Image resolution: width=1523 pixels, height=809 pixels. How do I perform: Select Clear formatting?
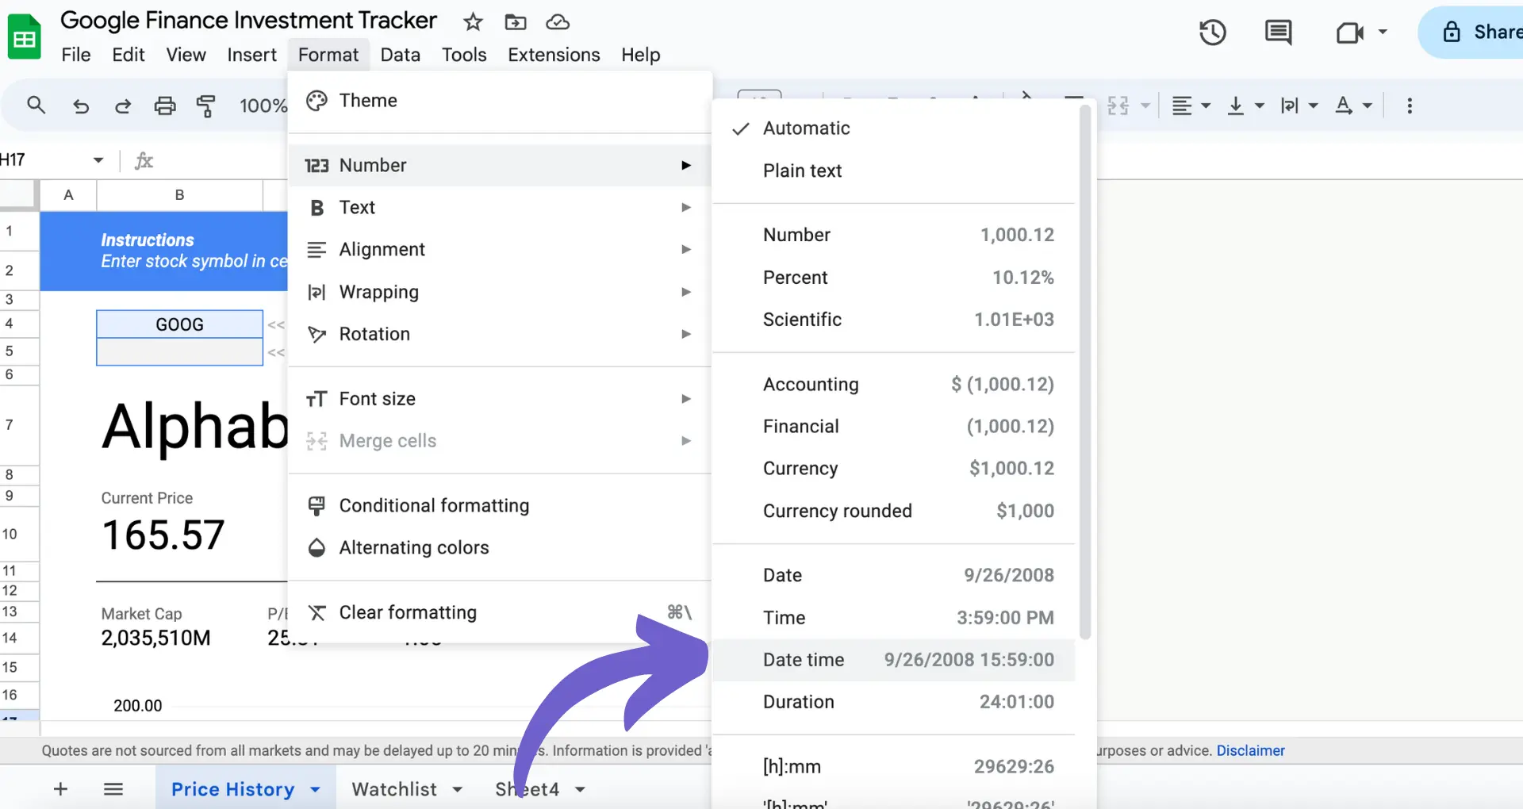500,612
